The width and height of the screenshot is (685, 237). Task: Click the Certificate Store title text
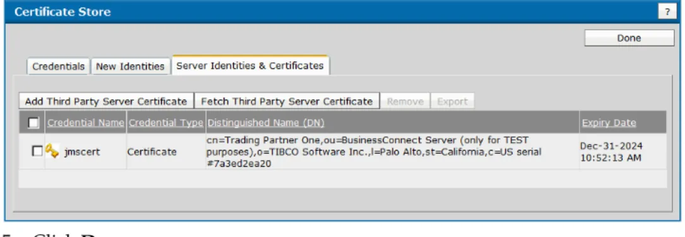(x=63, y=12)
